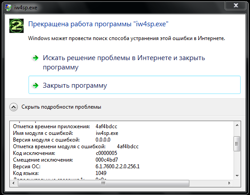Image resolution: width=250 pixels, height=195 pixels.
Task: Click the vertical scrollbar thumb in details
Action: point(237,144)
